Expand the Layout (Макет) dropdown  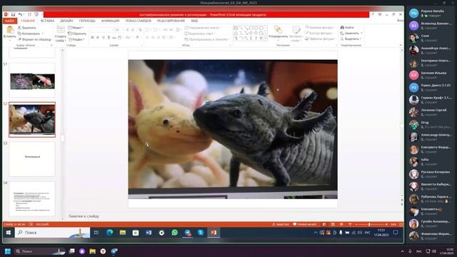pyautogui.click(x=76, y=28)
